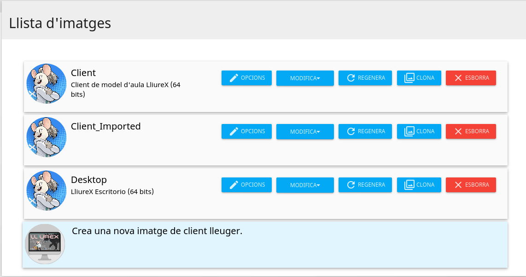Click clone images icon for Client
526x277 pixels.
[x=409, y=78]
